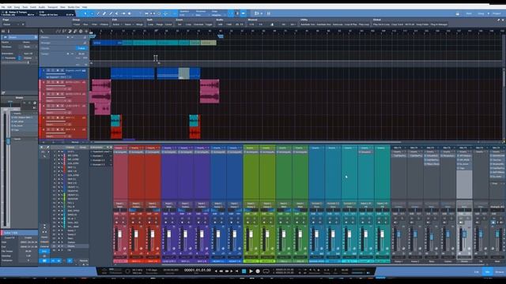Click the Overview button in the Zoom group
This screenshot has width=506, height=284.
click(198, 24)
